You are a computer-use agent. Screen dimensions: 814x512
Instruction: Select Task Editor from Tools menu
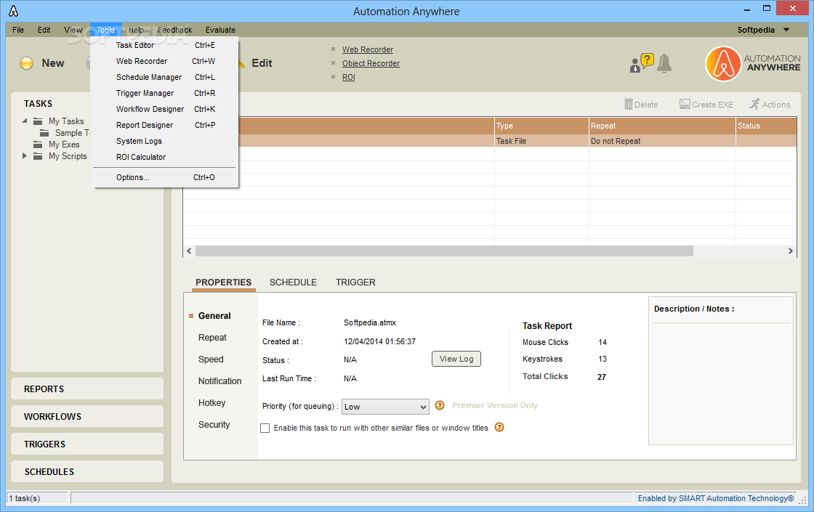click(x=165, y=45)
